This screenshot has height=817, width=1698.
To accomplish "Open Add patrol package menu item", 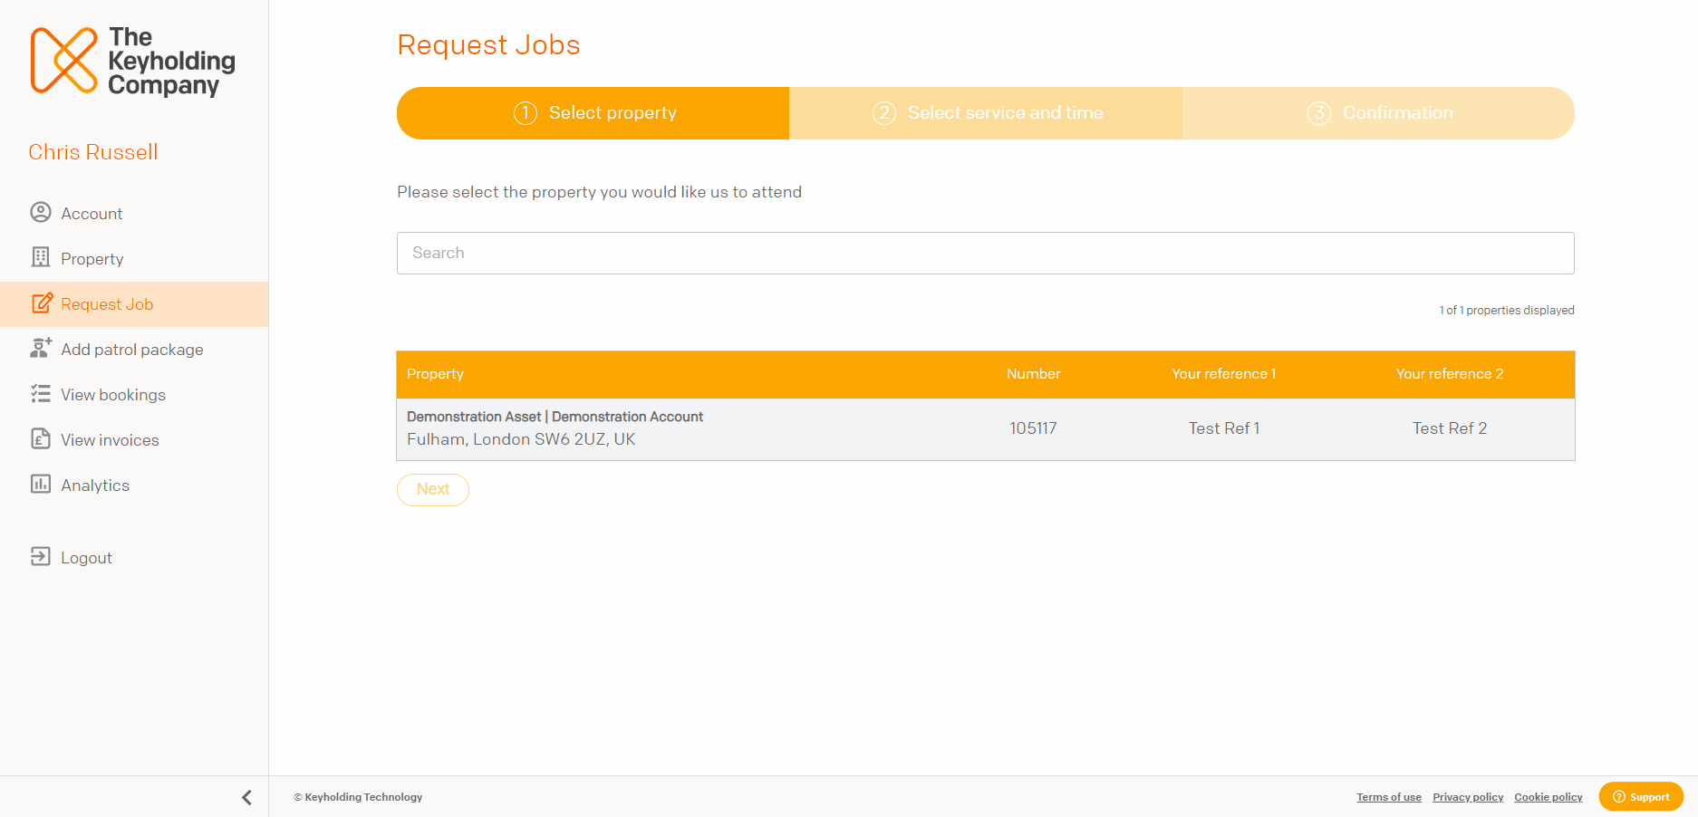I will pos(134,350).
